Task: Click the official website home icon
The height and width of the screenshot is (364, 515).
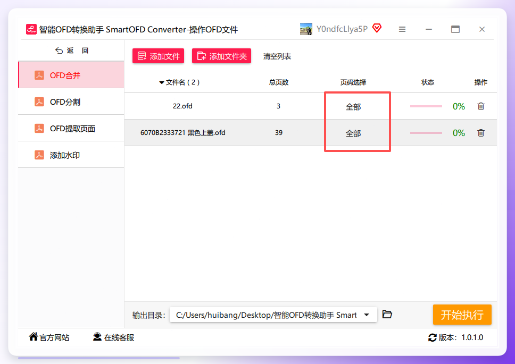Action: 33,337
